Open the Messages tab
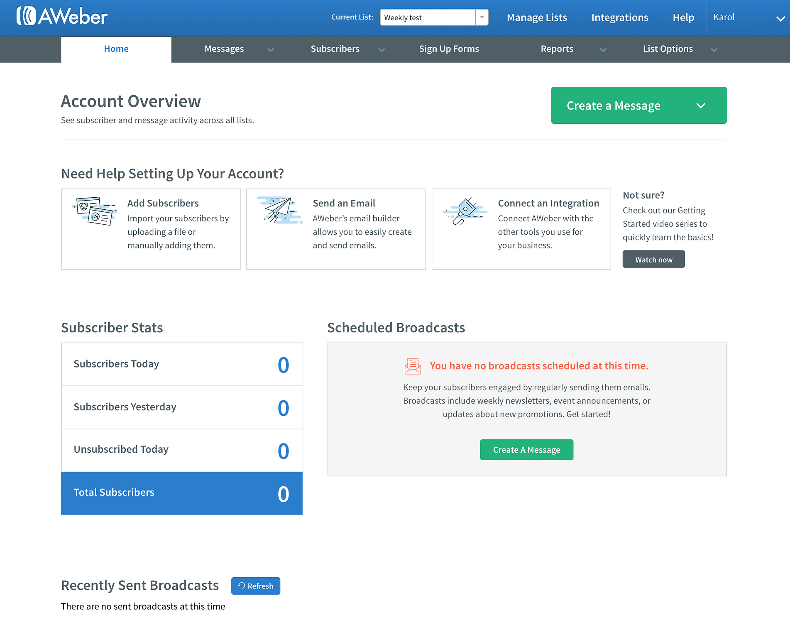This screenshot has width=790, height=623. pos(224,49)
